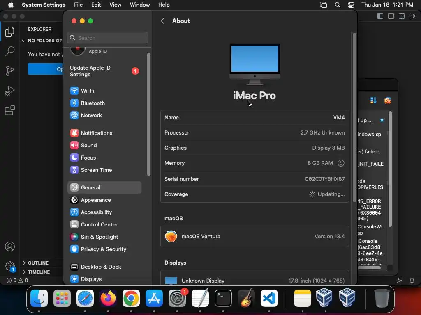Image resolution: width=421 pixels, height=315 pixels.
Task: Open VS Code Accounts menu
Action: click(10, 247)
